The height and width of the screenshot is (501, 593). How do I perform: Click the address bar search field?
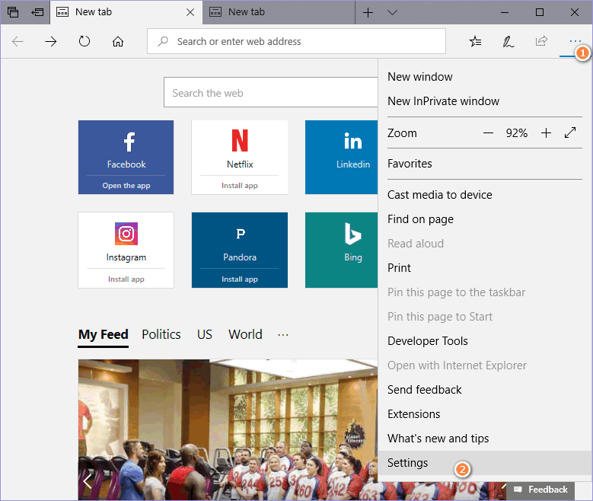[297, 41]
